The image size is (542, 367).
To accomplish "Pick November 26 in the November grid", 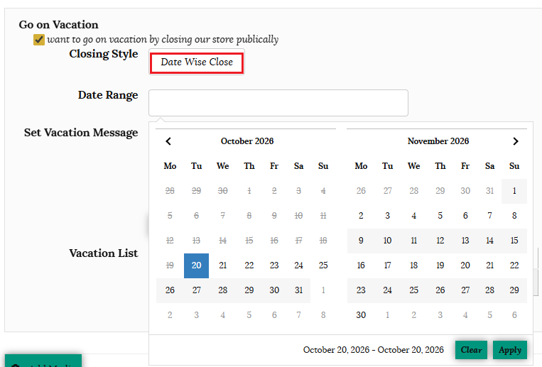I will pos(440,290).
